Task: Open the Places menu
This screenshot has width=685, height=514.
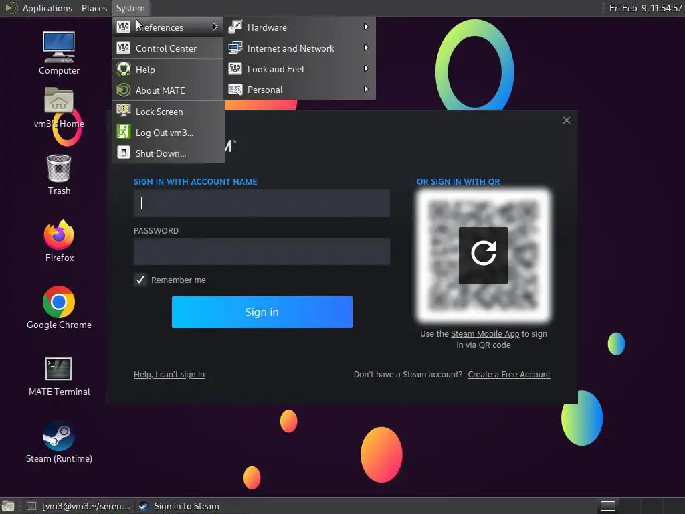Action: [x=94, y=8]
